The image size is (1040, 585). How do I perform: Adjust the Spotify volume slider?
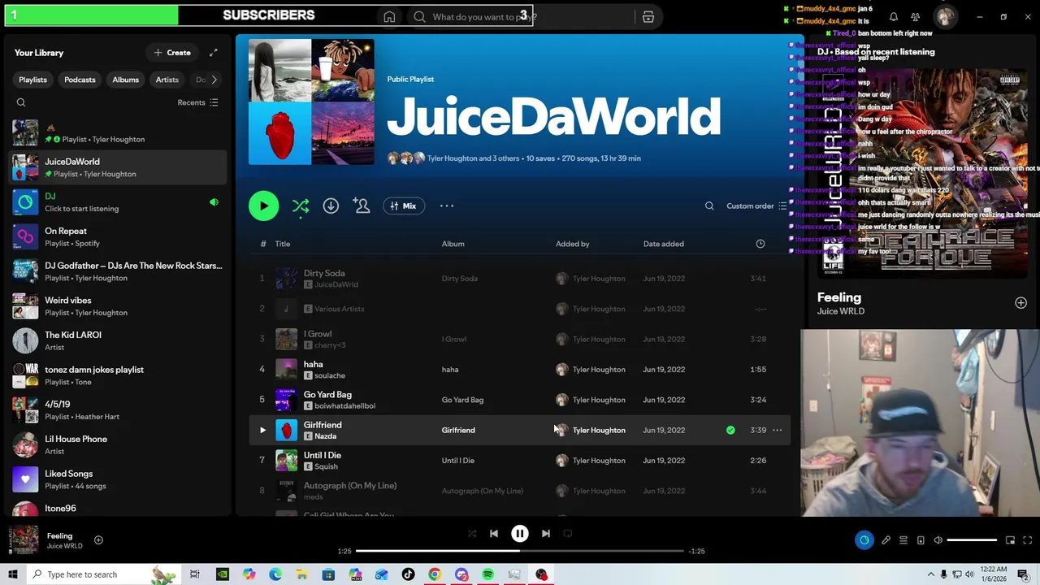pyautogui.click(x=972, y=540)
